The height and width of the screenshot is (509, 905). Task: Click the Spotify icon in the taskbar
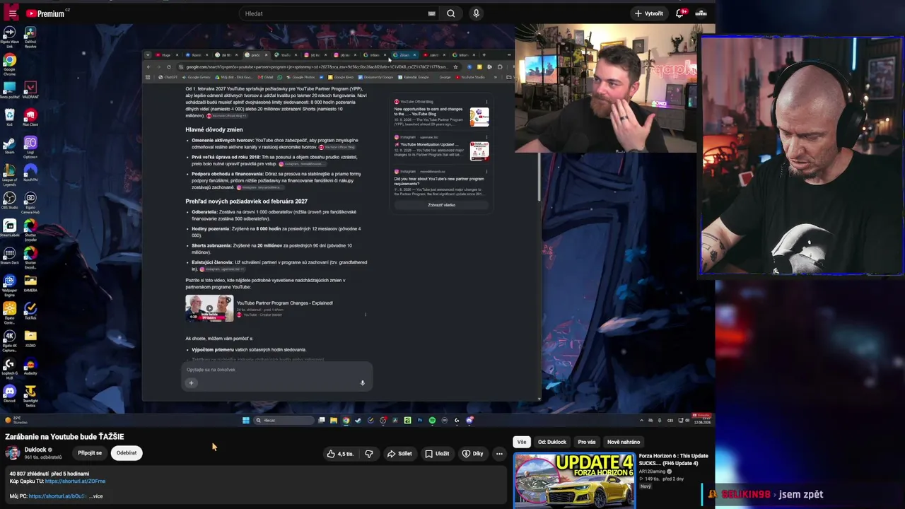pyautogui.click(x=432, y=421)
